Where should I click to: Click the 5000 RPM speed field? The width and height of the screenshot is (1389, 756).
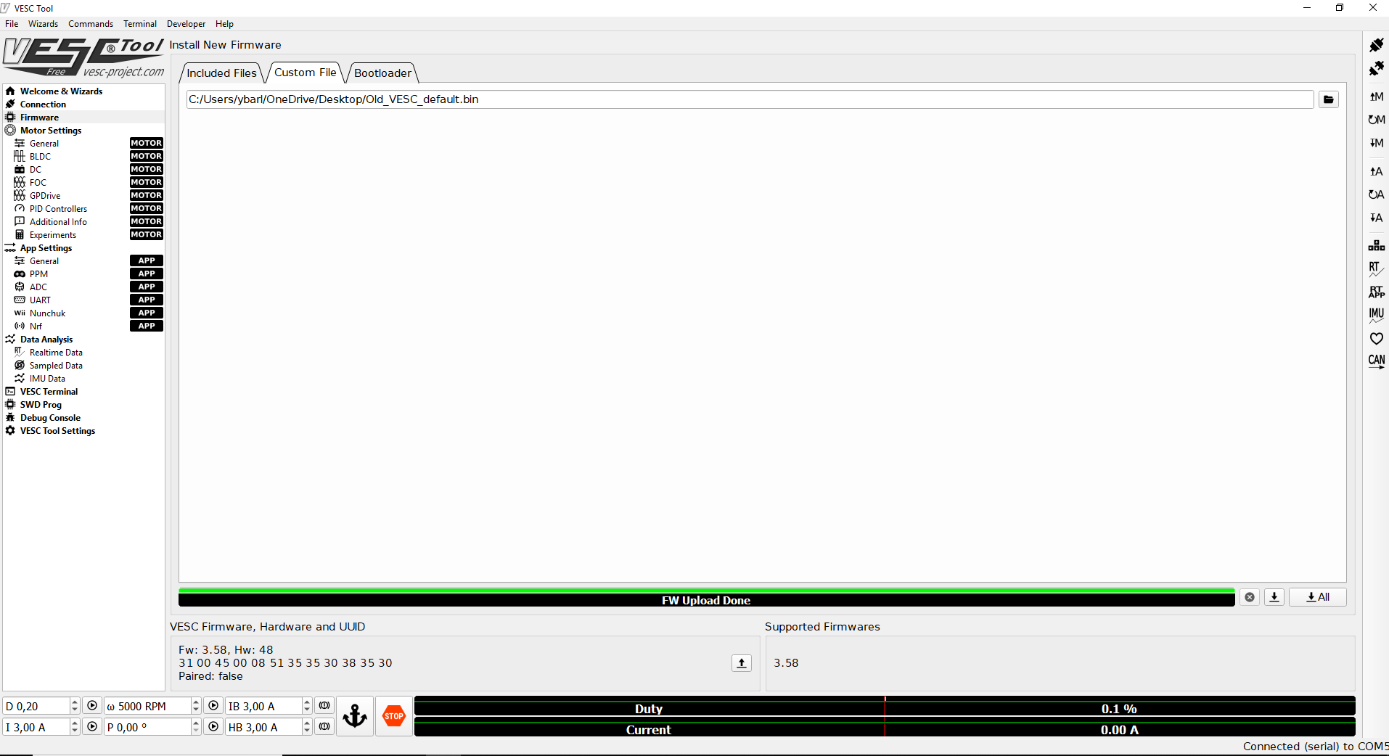148,706
